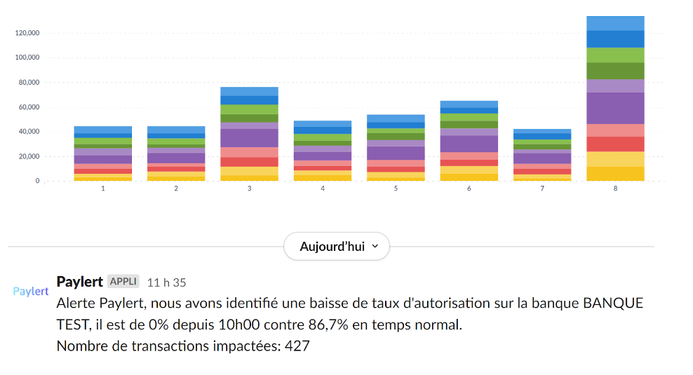Click the Paylert sender name

coord(79,282)
